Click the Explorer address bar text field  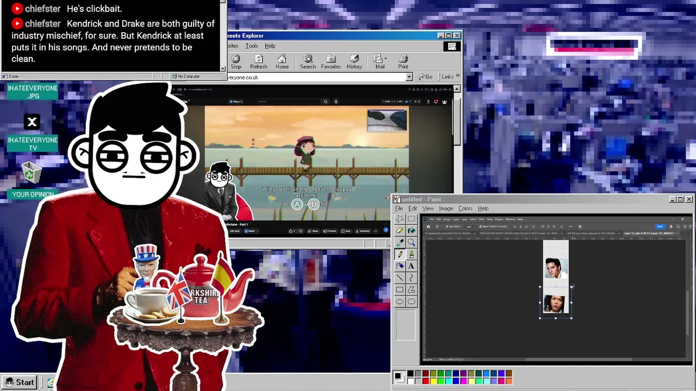coord(316,77)
